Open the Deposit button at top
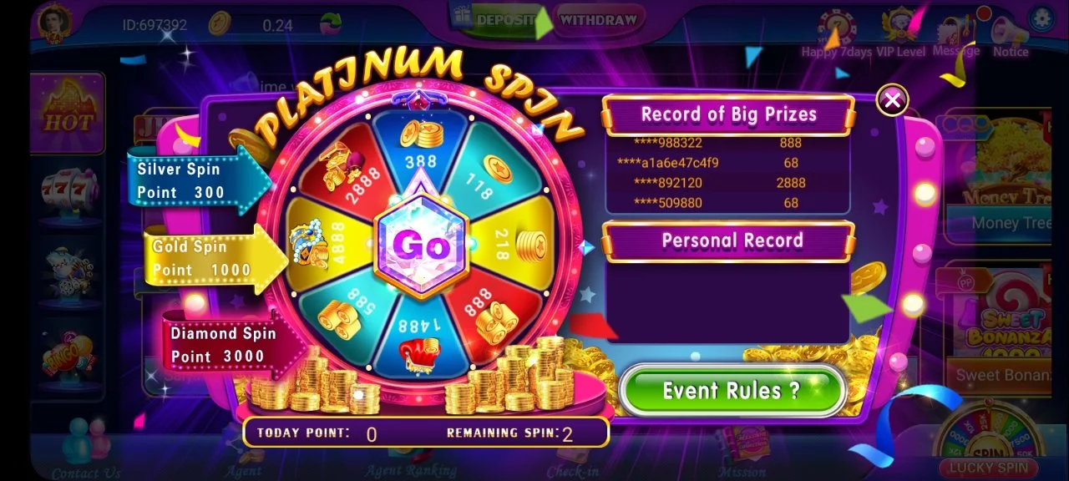The image size is (1069, 481). (x=499, y=18)
